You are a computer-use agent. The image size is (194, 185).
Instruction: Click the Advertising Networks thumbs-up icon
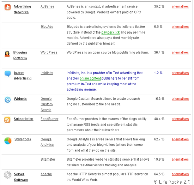pos(7,7)
